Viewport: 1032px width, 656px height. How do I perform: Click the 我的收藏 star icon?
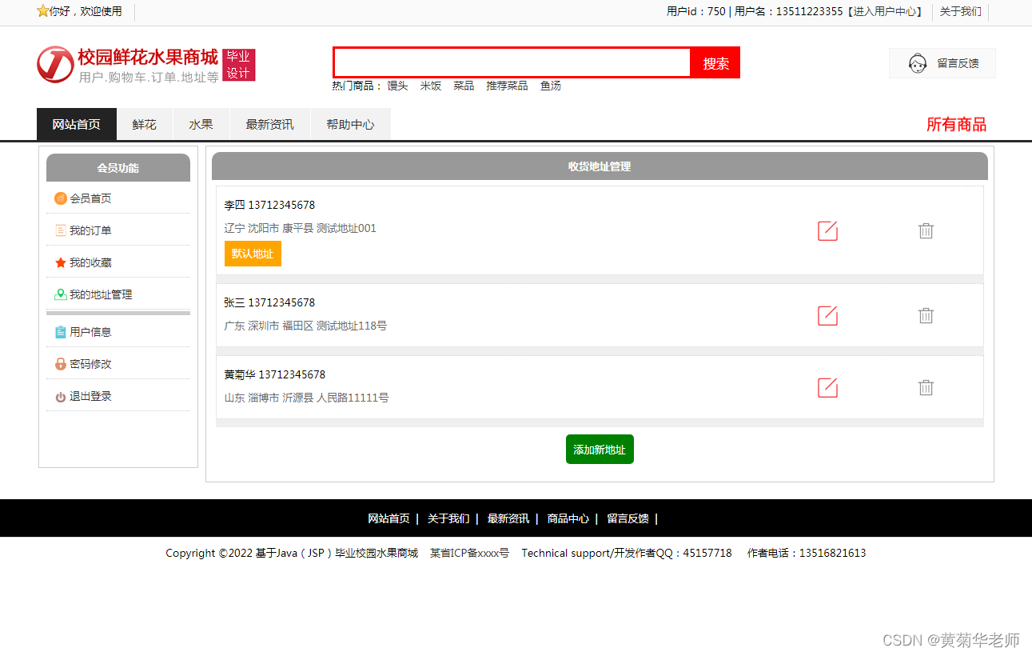[60, 262]
